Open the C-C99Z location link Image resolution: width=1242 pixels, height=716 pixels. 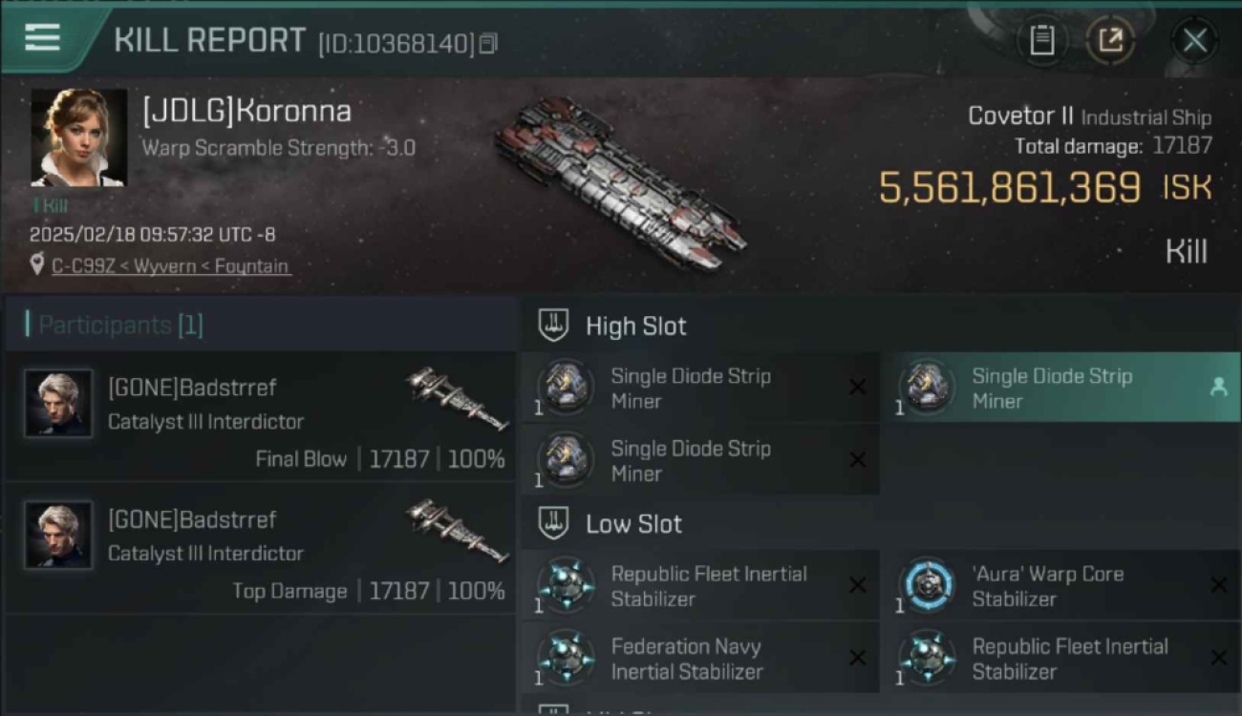171,266
